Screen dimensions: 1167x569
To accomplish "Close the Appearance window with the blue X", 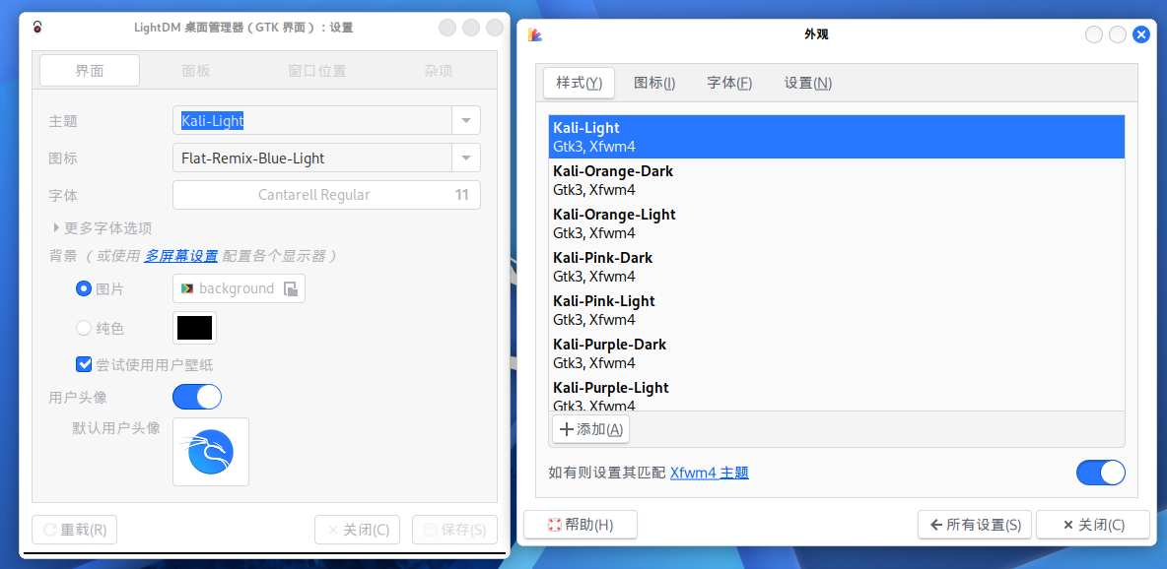I will point(1140,34).
